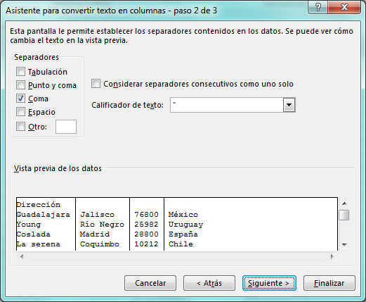
Task: Click the España entry in preview
Action: coord(183,234)
